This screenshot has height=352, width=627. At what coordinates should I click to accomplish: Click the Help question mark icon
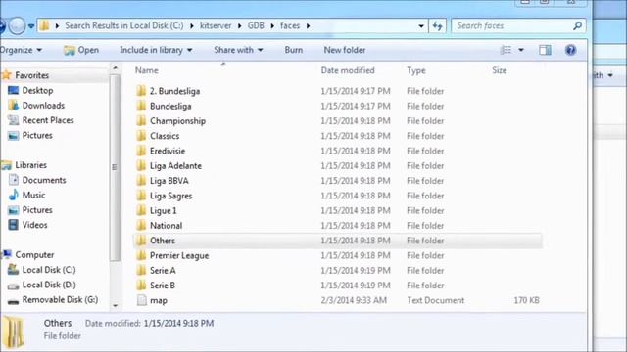570,50
